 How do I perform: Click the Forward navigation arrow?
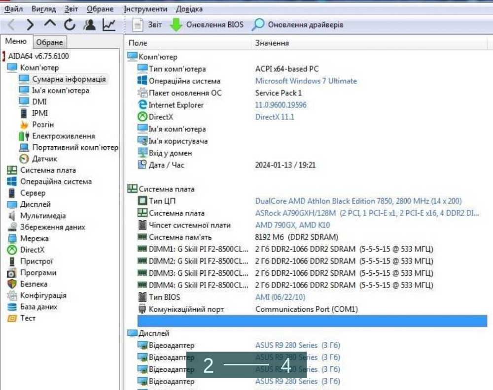pos(30,25)
